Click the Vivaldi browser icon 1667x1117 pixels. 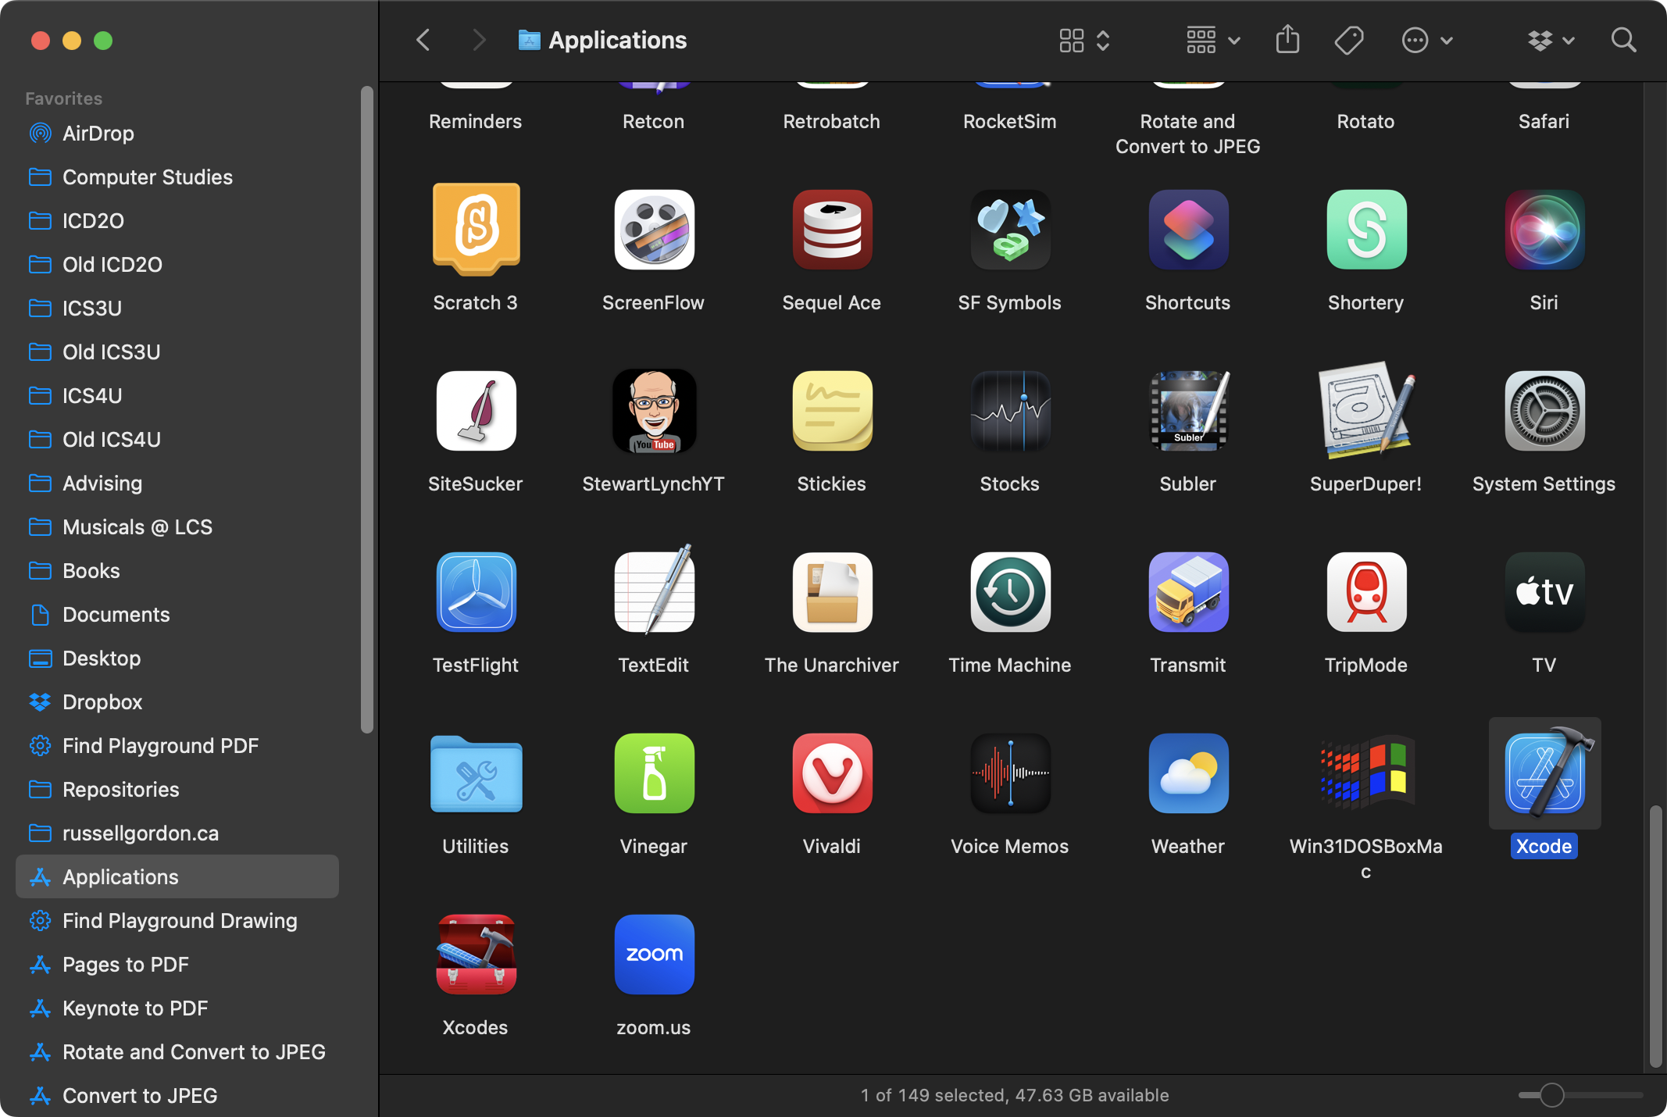tap(831, 773)
